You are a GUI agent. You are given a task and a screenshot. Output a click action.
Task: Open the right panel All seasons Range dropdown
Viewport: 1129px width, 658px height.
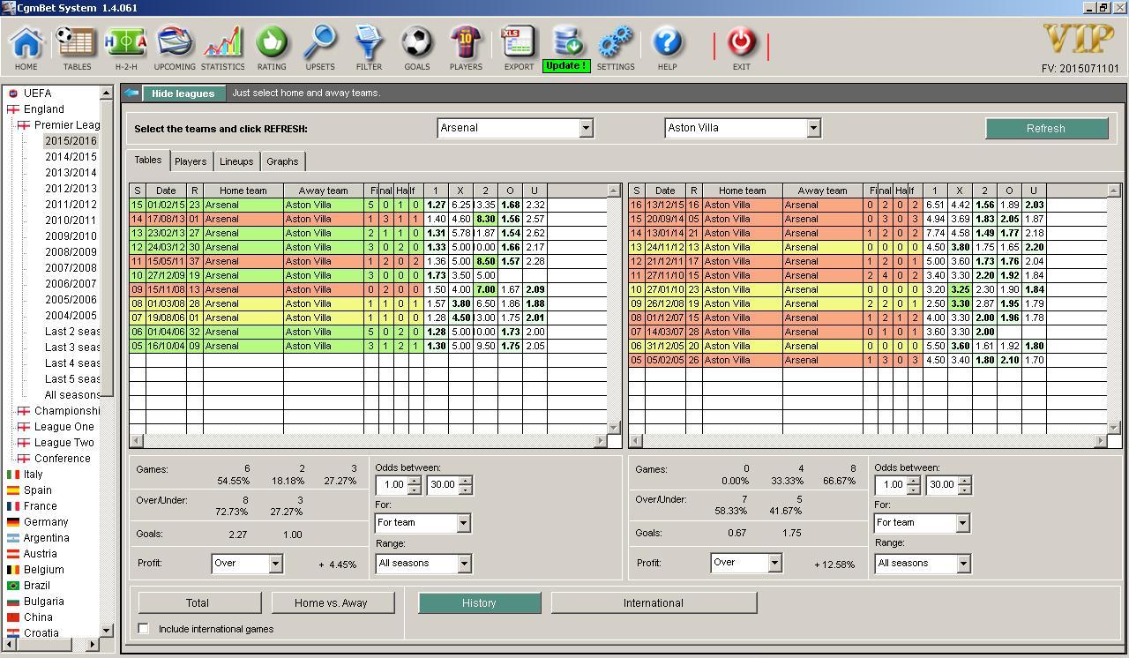click(x=962, y=563)
